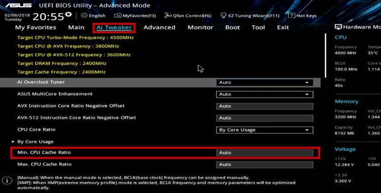Screen dimensions: 381x193
Task: Click the Max. CPU Cache Ratio field
Action: pyautogui.click(x=264, y=165)
